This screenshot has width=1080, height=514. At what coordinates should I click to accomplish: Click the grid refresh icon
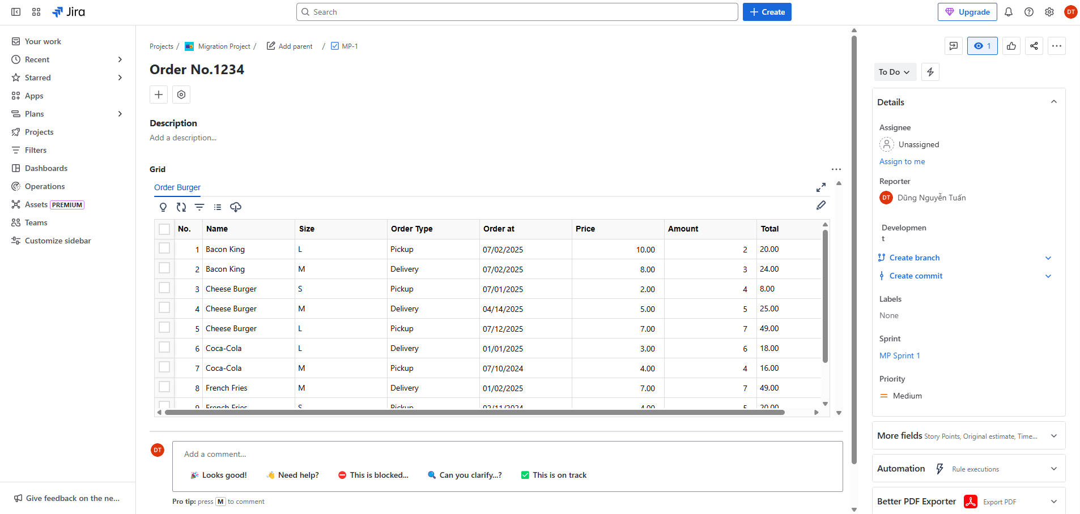181,207
